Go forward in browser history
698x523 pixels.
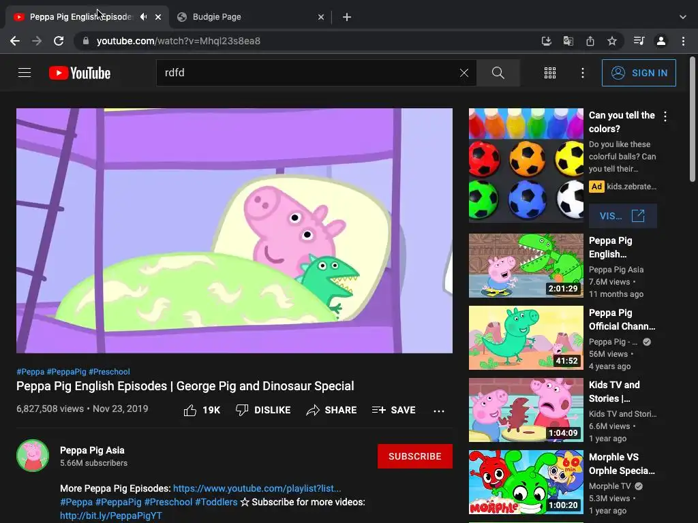point(37,41)
